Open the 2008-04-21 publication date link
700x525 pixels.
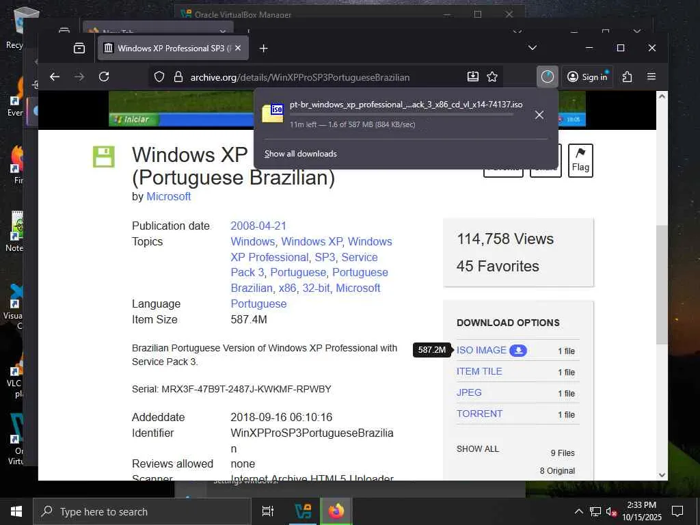pos(258,226)
